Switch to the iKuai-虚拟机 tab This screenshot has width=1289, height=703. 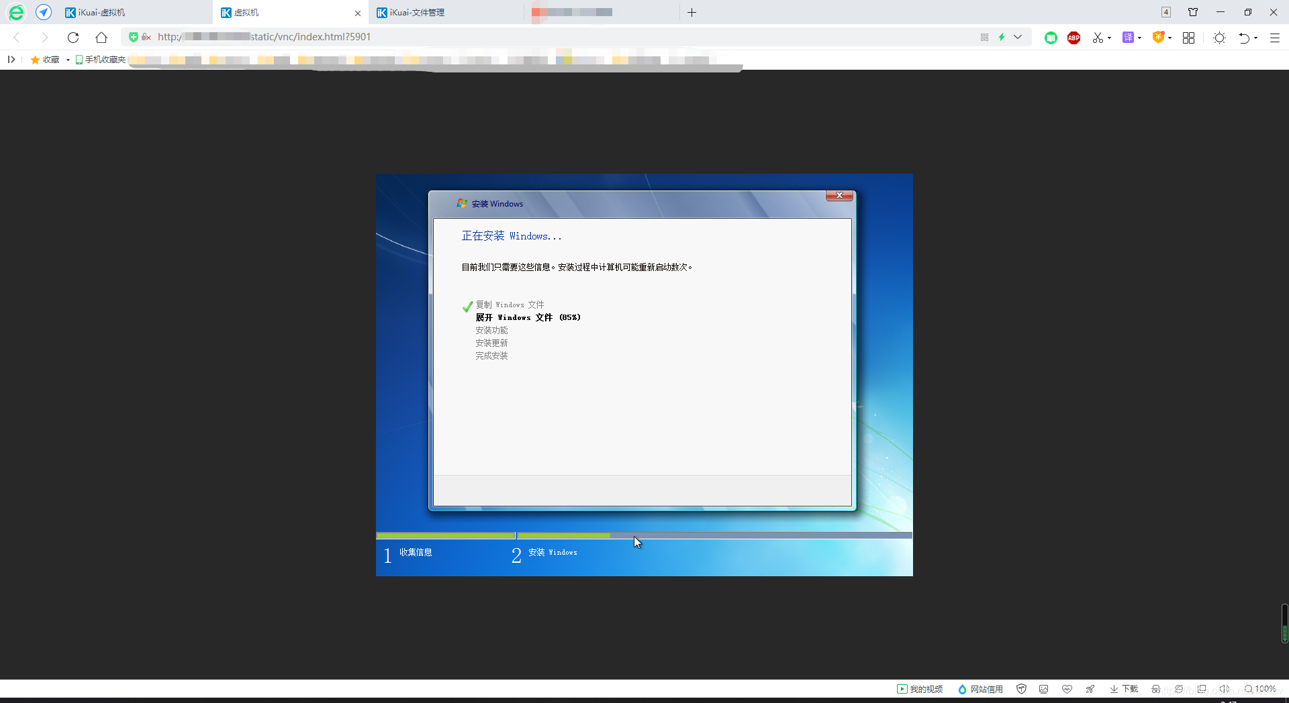[x=134, y=13]
